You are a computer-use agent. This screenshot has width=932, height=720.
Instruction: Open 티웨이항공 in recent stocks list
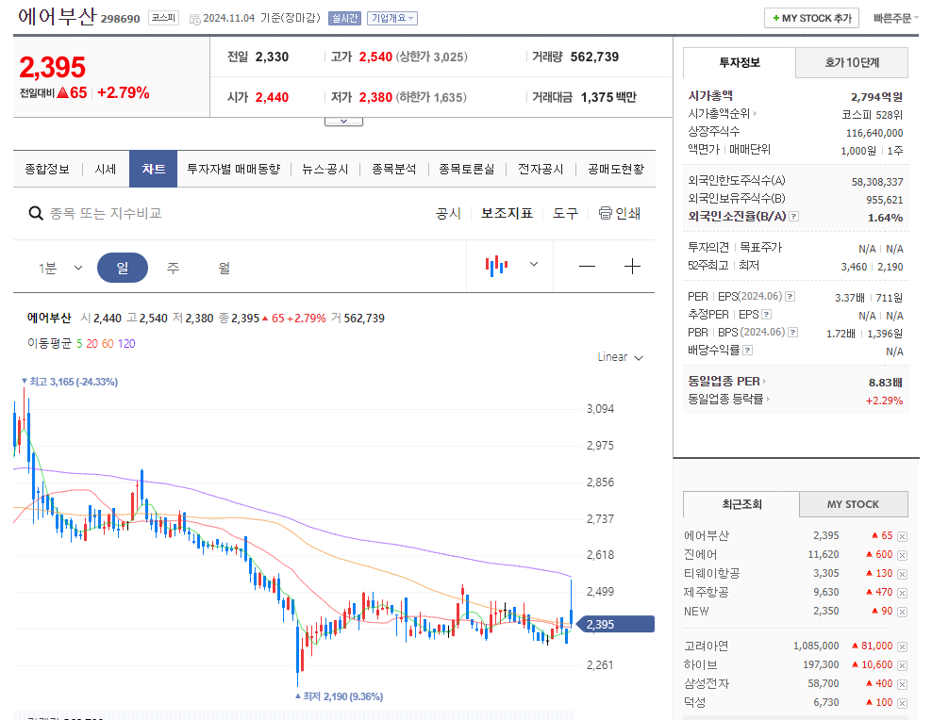click(x=711, y=573)
